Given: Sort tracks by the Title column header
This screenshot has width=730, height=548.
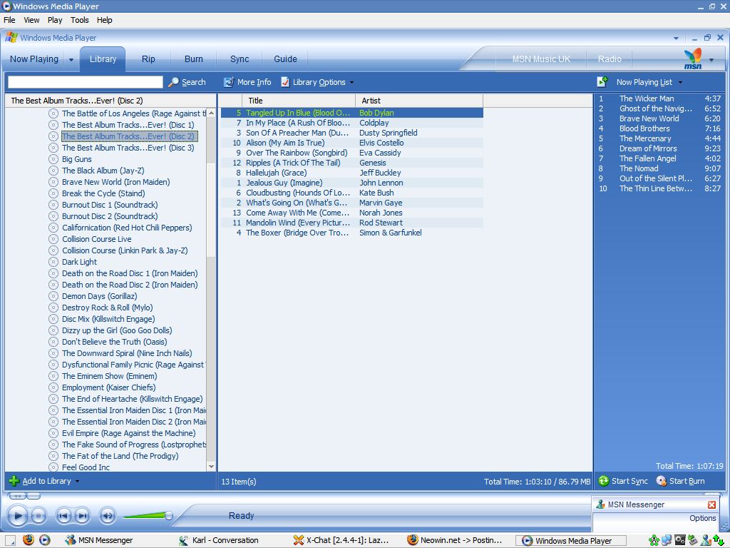Looking at the screenshot, I should [299, 101].
